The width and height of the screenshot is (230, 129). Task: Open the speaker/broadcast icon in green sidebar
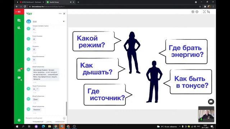[x=19, y=28]
